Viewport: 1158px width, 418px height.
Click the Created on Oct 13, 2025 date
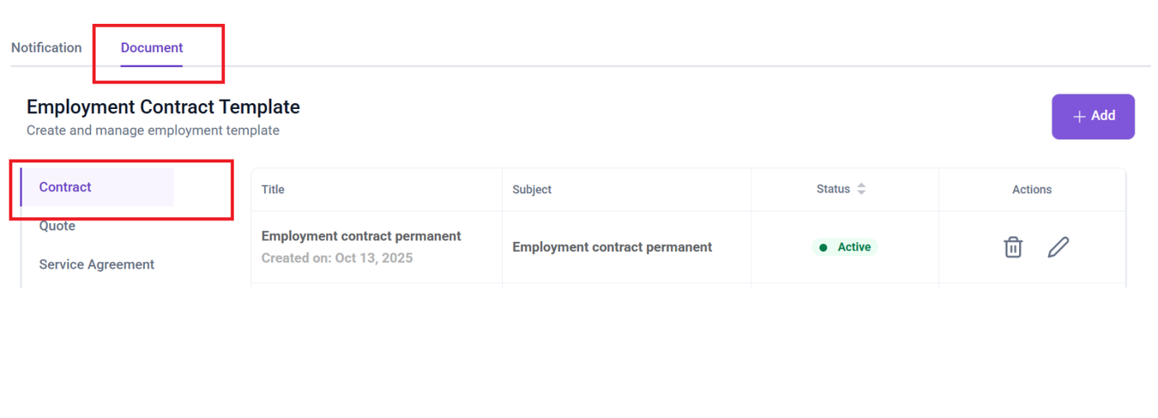337,258
